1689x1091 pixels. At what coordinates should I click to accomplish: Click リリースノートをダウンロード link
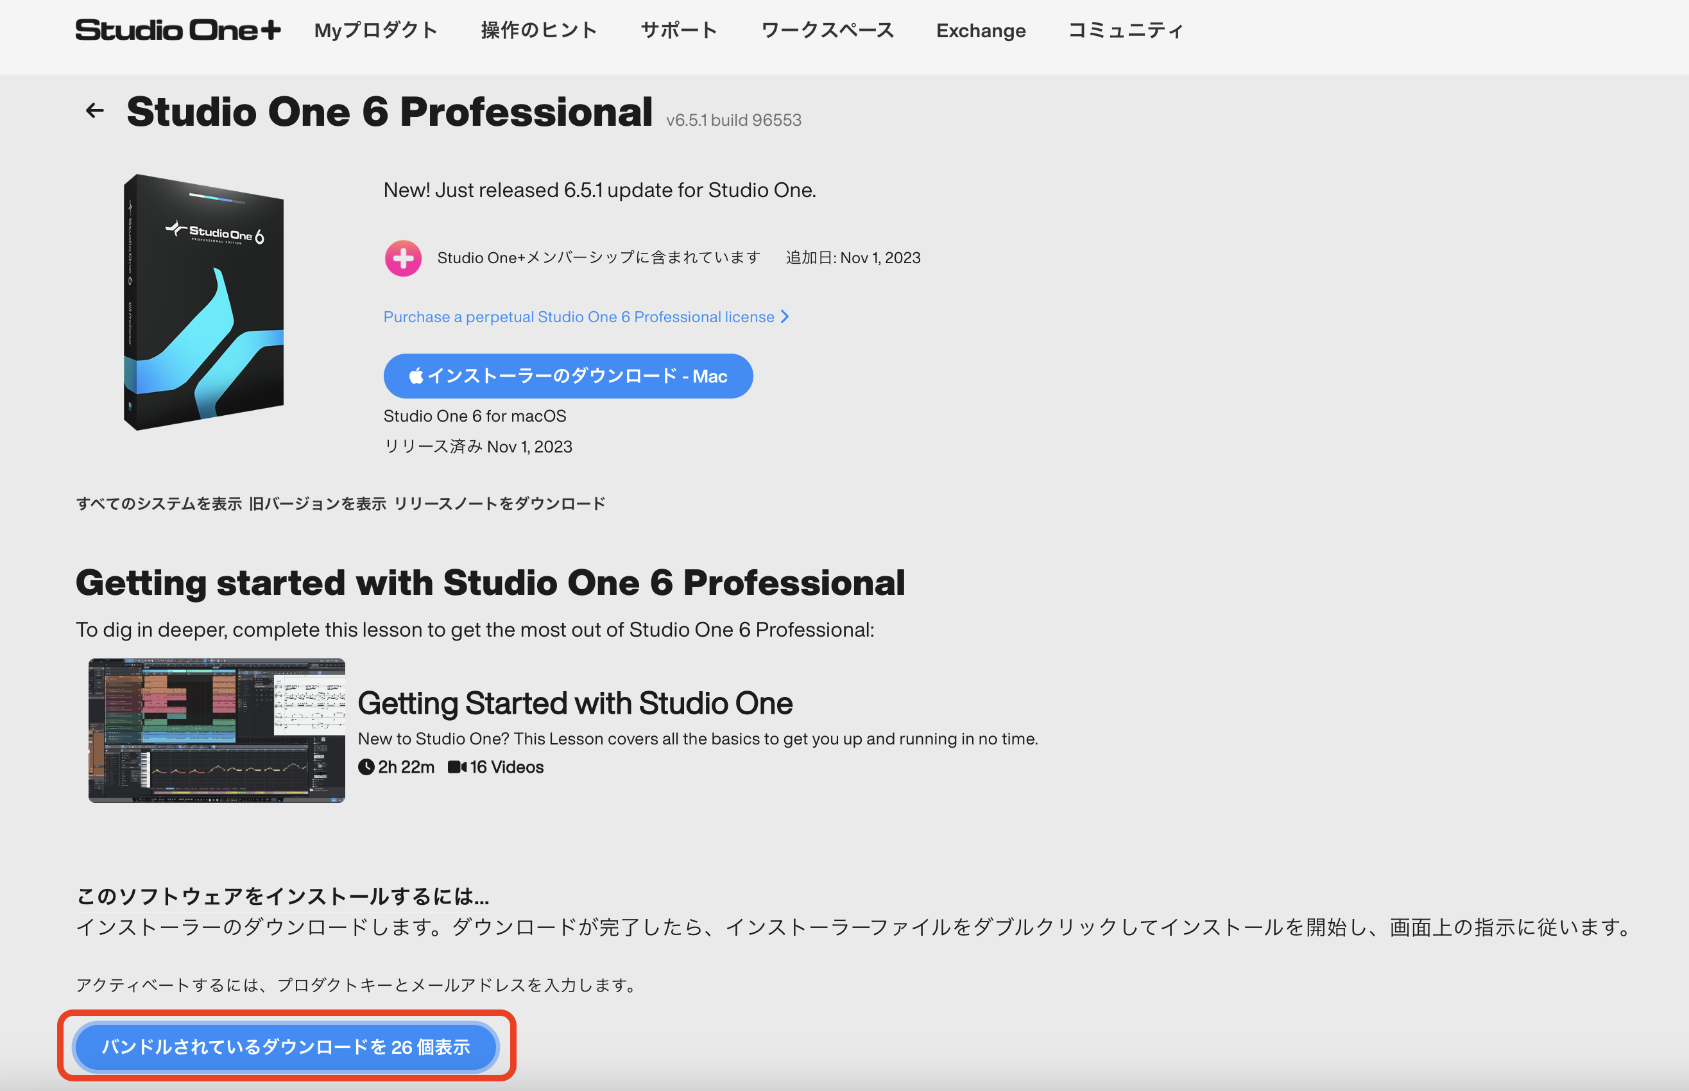(500, 504)
